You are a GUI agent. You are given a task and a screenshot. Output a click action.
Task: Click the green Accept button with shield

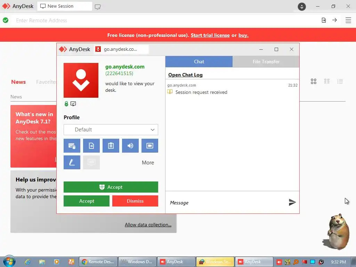(x=111, y=187)
